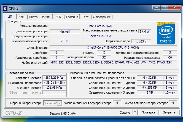Open the Сервис dropdown arrow
Viewport: 183px width, 122px height.
coord(135,112)
